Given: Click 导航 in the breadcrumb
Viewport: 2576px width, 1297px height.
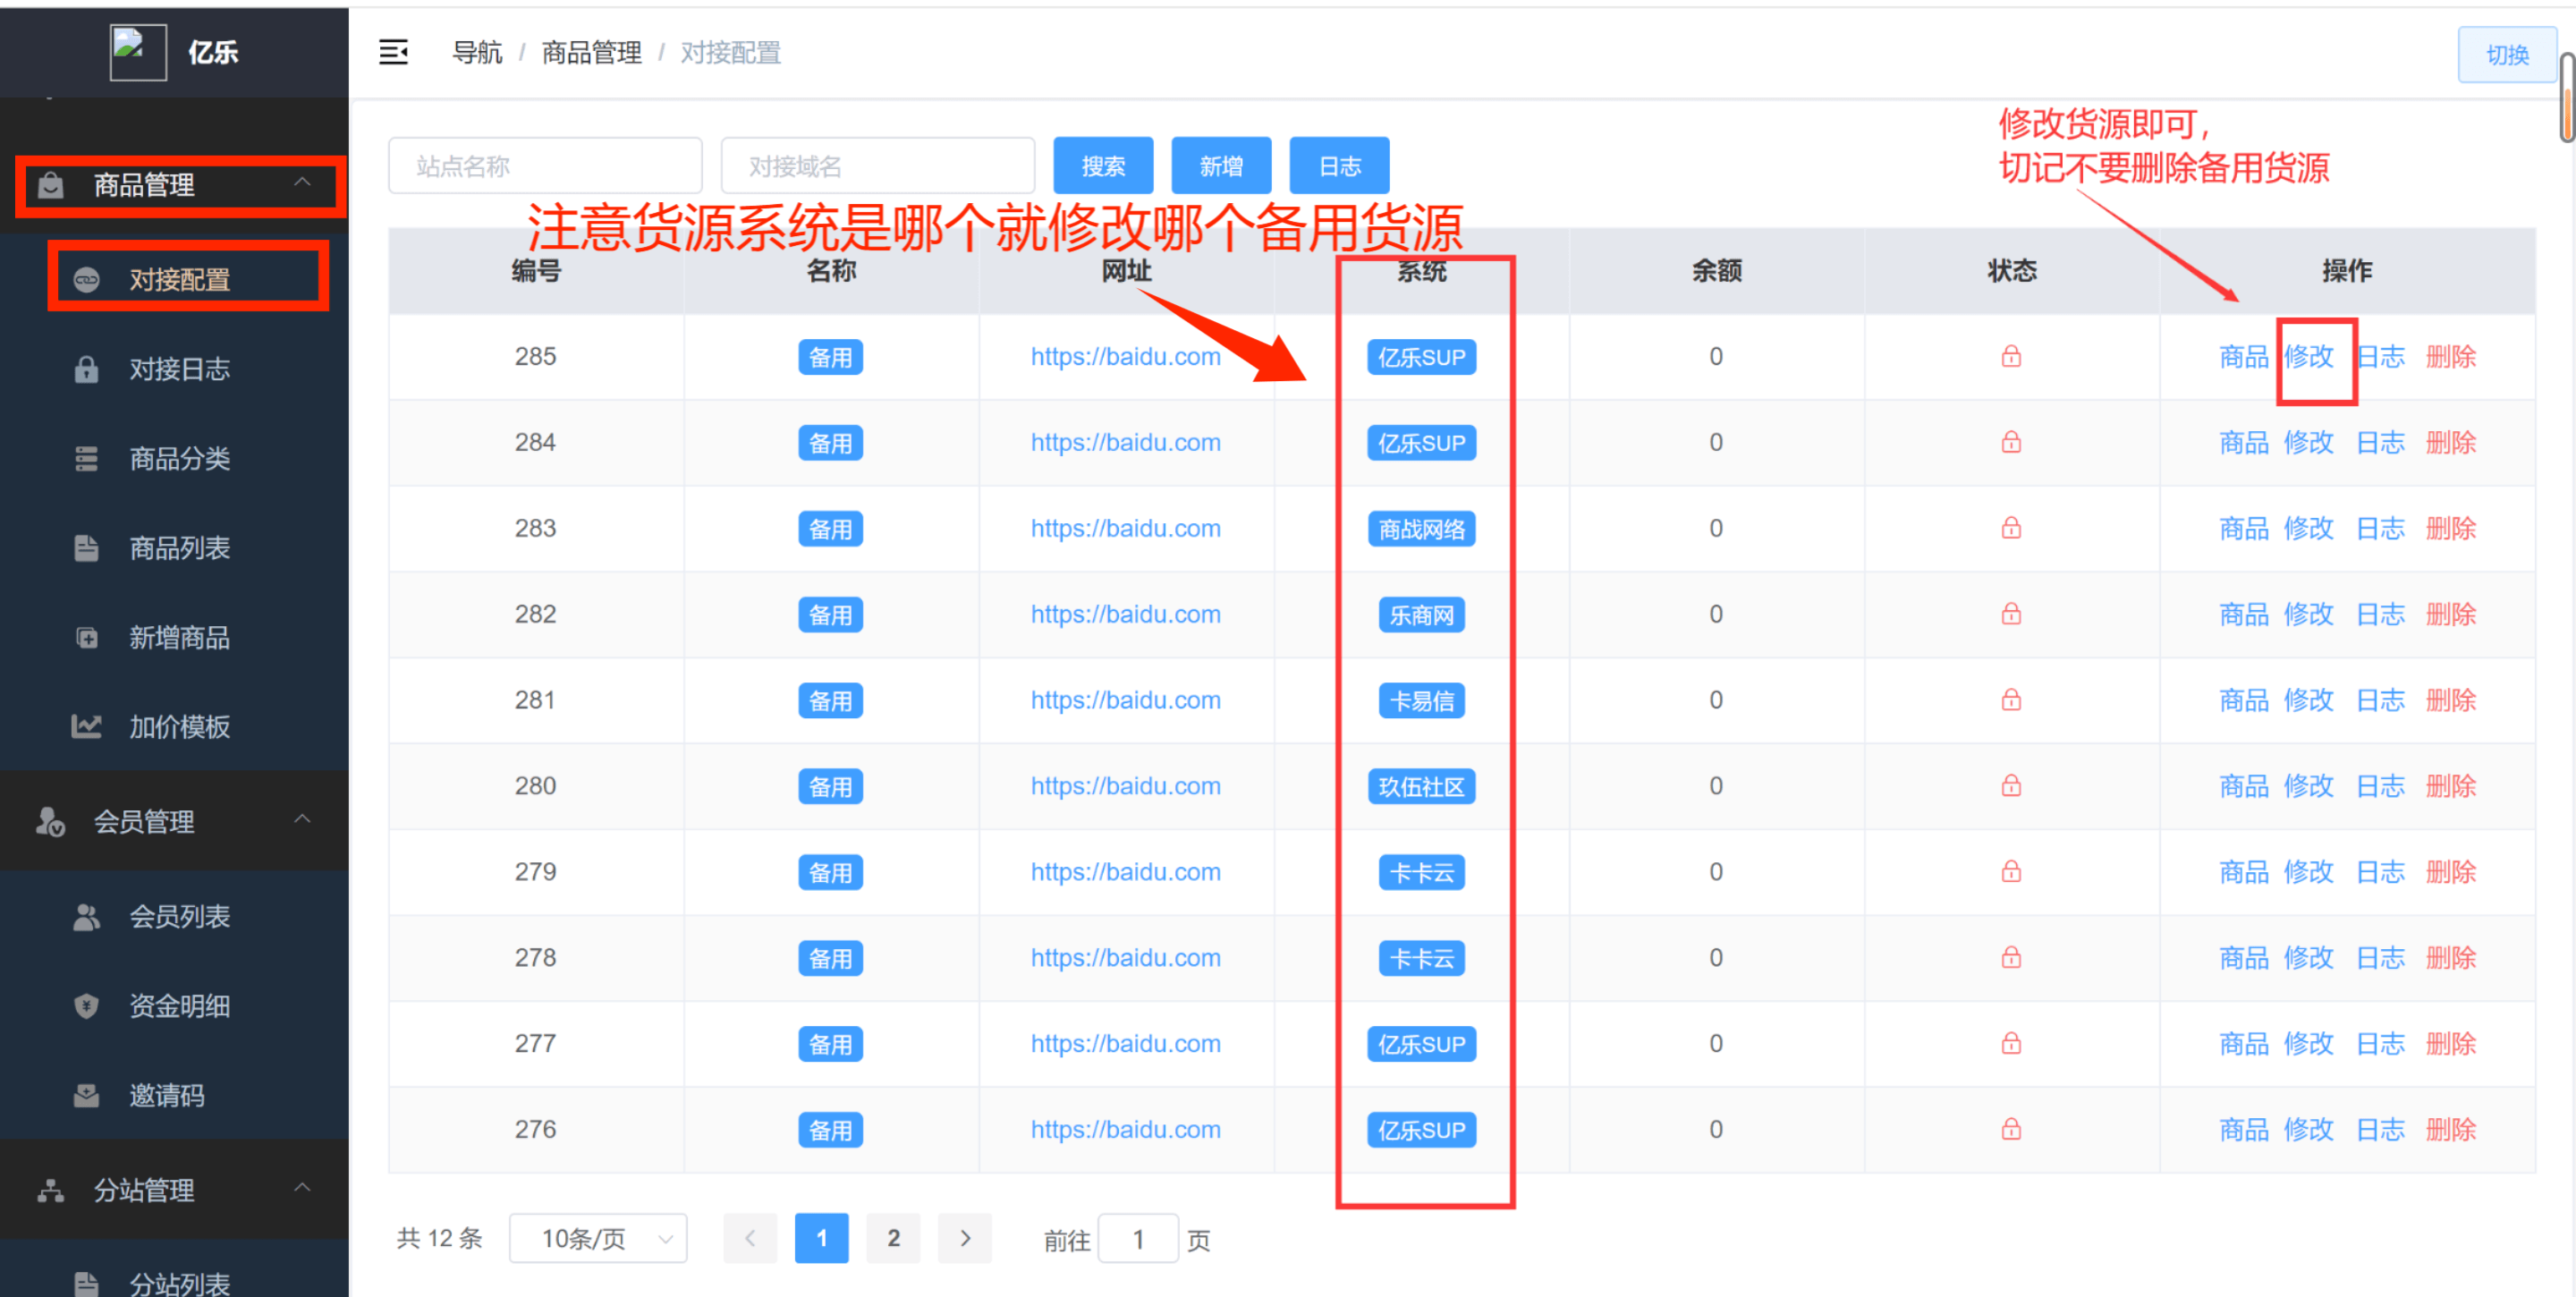Looking at the screenshot, I should point(478,53).
